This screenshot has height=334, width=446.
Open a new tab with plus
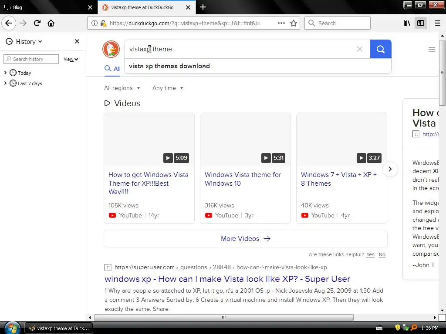203,7
